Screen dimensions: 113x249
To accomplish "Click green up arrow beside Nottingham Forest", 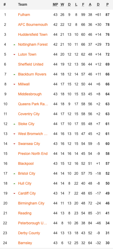I will 14,45.
